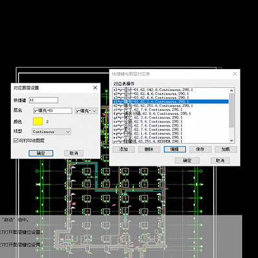
Task: Click the yellow color swatch
Action: 38,121
